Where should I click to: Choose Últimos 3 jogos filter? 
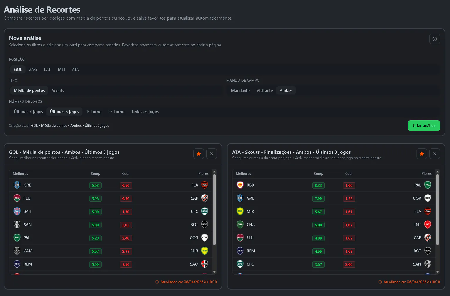pyautogui.click(x=28, y=112)
